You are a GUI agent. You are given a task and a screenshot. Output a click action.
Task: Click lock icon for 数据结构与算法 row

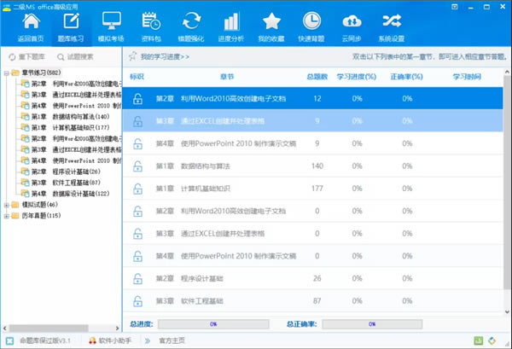(x=137, y=166)
